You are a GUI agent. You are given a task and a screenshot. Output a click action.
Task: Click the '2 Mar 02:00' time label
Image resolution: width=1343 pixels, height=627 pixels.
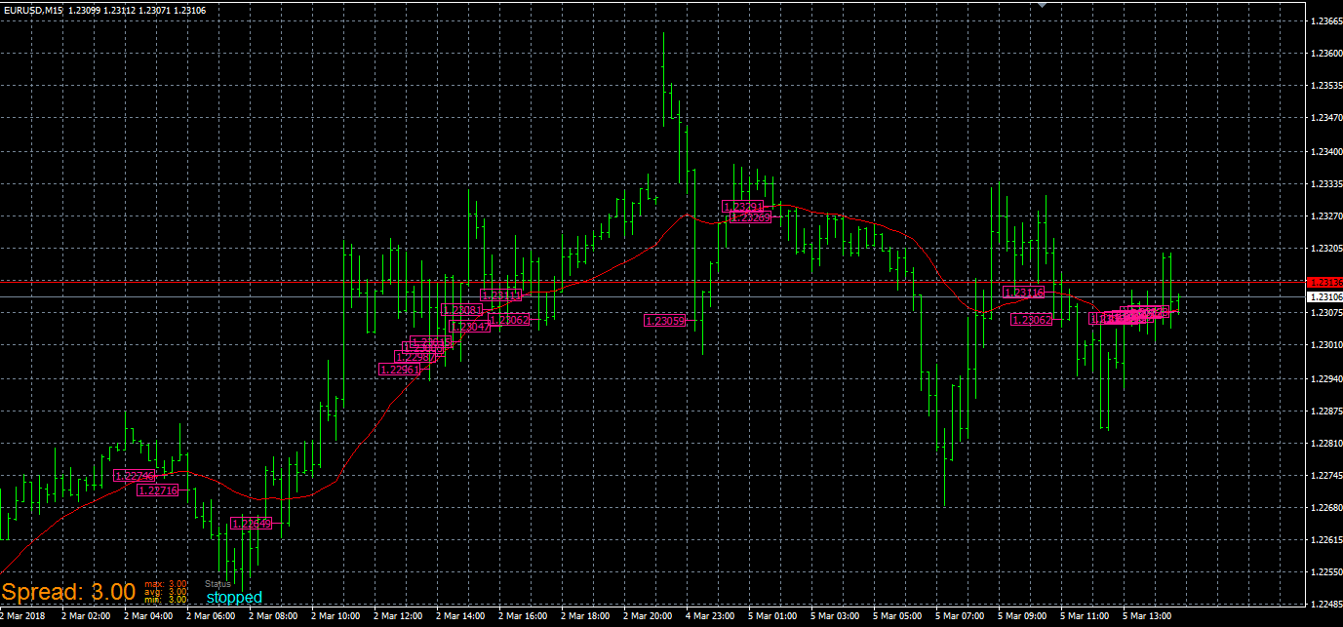(x=86, y=616)
